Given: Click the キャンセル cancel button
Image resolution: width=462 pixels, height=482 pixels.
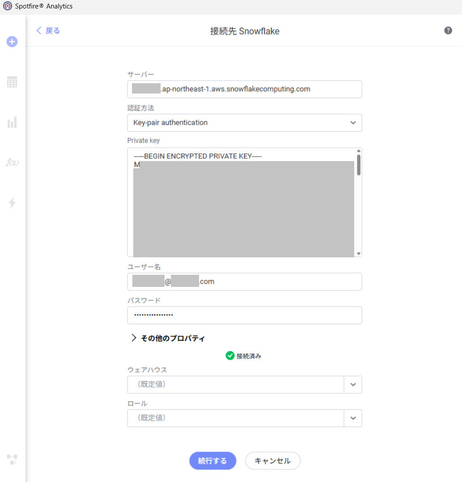Looking at the screenshot, I should (273, 461).
